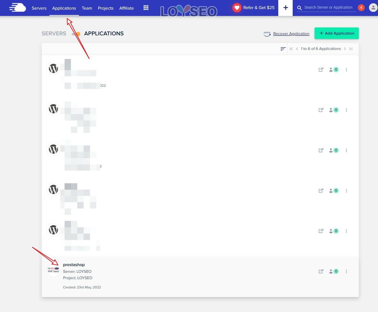
Task: Jump to first page of applications
Action: [291, 49]
